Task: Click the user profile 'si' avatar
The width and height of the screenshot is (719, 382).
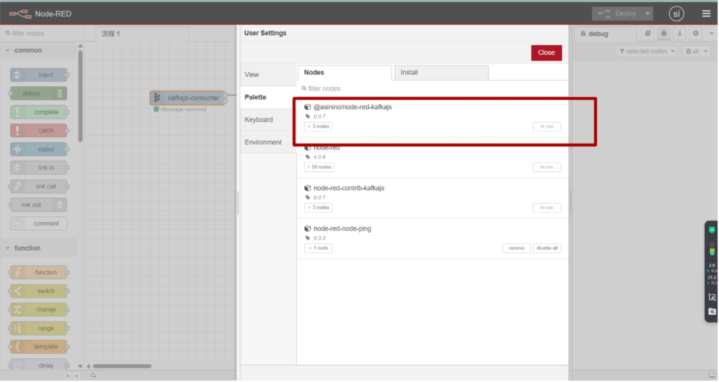Action: click(676, 14)
